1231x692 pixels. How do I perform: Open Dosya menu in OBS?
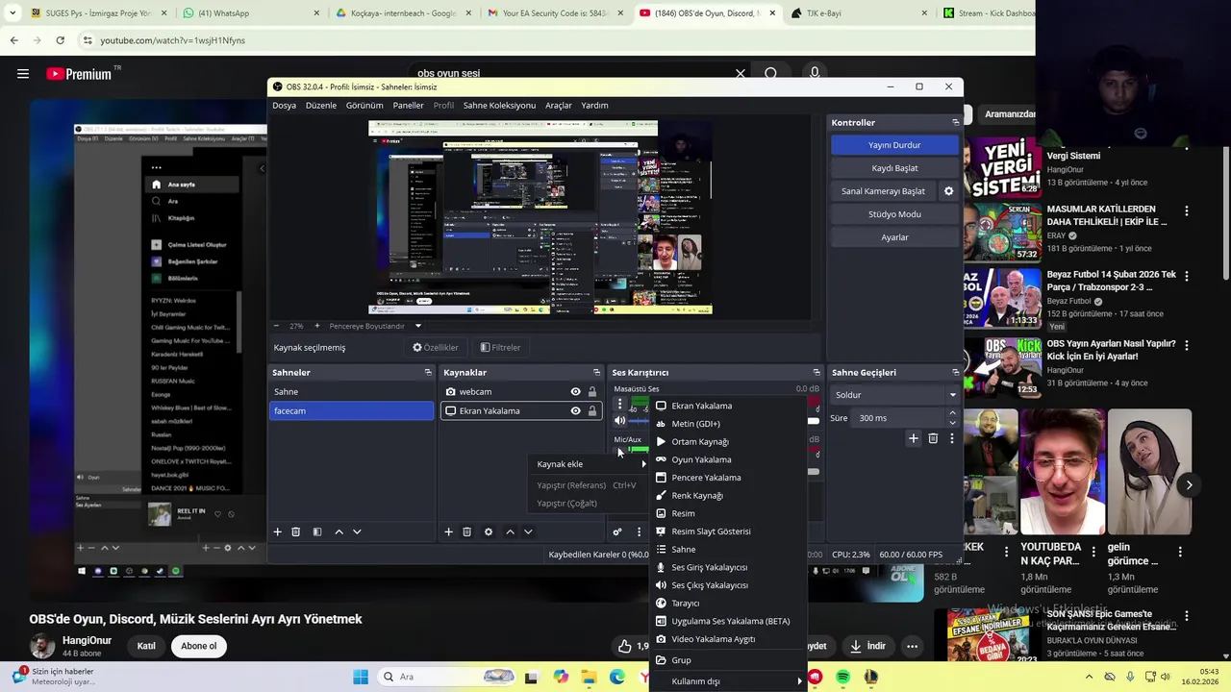(x=284, y=106)
